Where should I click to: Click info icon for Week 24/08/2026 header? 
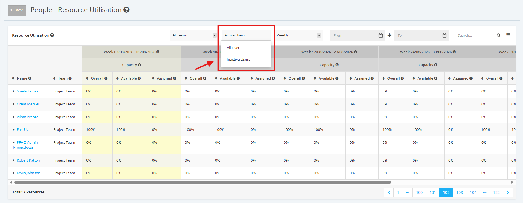click(x=454, y=52)
